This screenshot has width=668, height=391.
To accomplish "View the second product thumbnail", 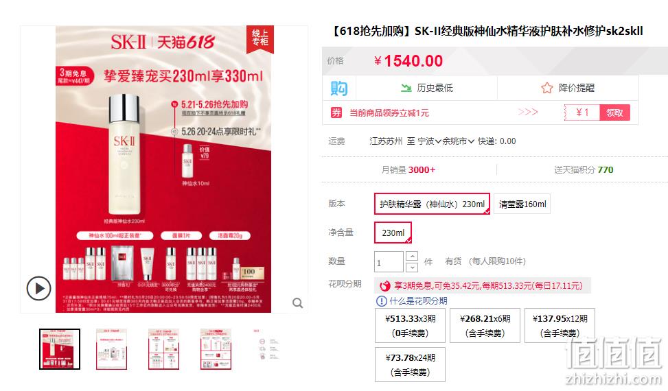I will [x=111, y=349].
